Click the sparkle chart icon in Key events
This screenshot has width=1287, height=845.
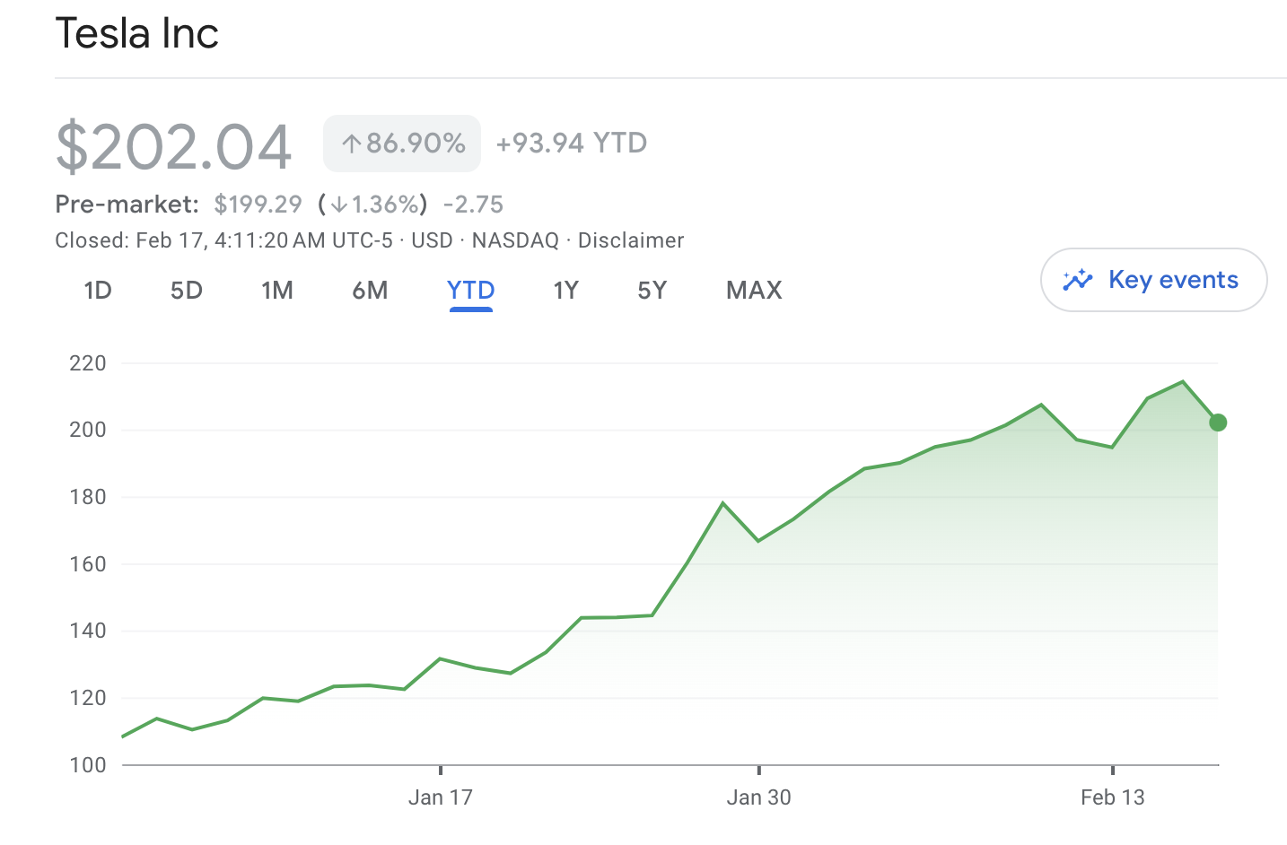click(1077, 280)
